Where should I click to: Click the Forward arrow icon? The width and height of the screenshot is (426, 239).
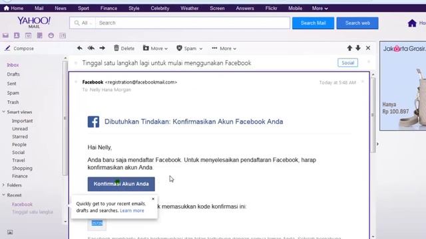click(102, 48)
